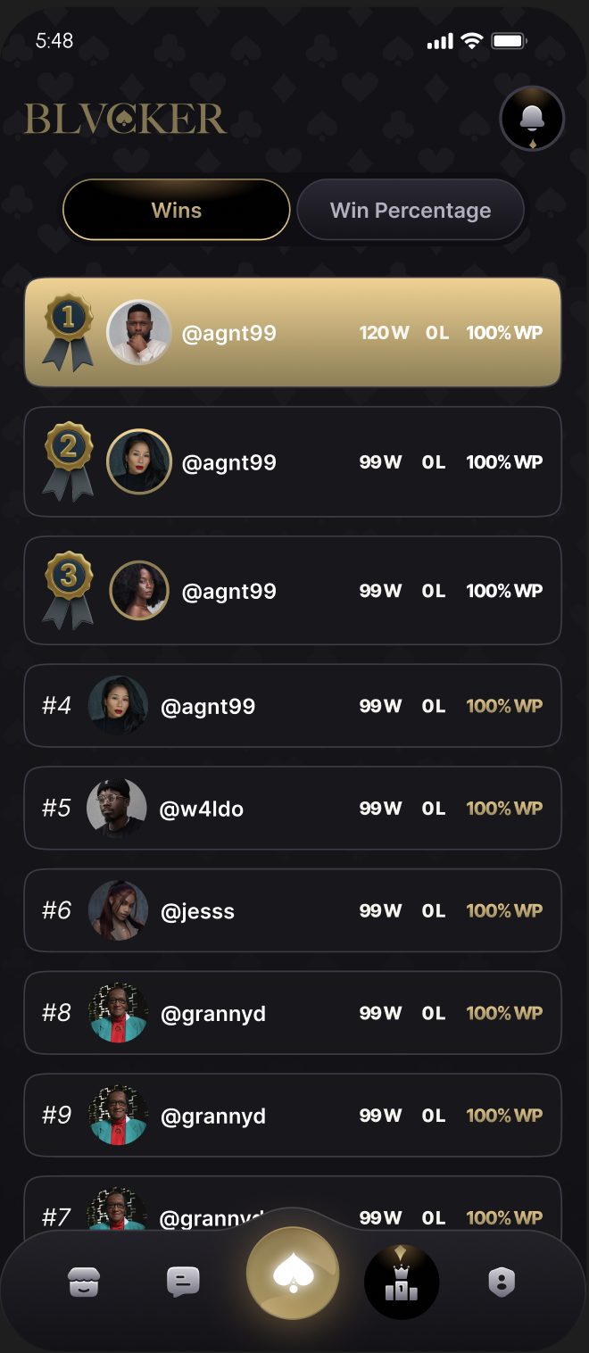Tap the third place player's avatar
589x1353 pixels.
pyautogui.click(x=138, y=590)
